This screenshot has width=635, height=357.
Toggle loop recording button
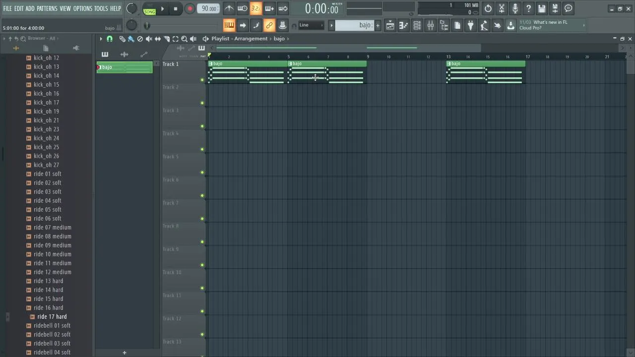(x=283, y=8)
